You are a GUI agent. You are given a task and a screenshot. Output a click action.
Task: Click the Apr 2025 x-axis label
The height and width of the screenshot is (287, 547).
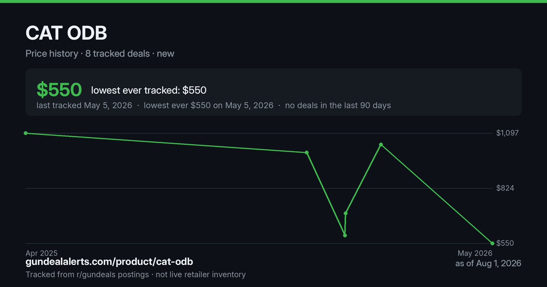41,253
